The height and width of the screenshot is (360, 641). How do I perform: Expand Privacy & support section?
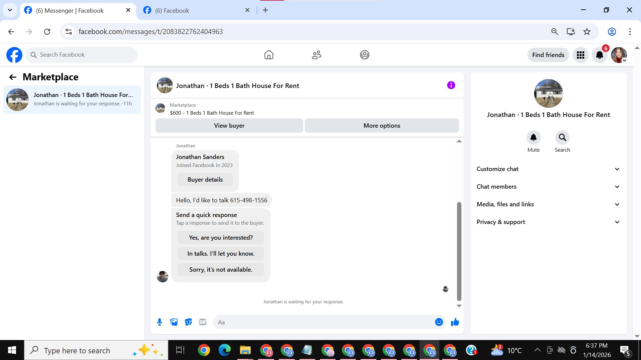[548, 222]
